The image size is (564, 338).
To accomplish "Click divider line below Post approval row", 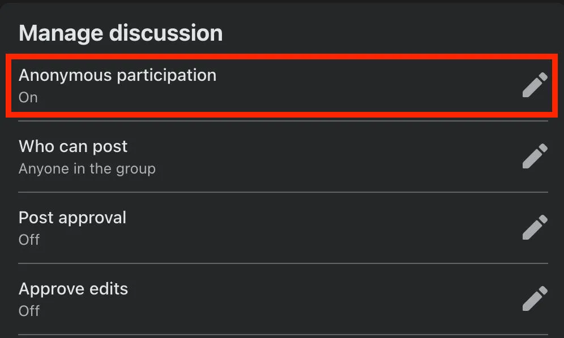I will click(x=283, y=263).
